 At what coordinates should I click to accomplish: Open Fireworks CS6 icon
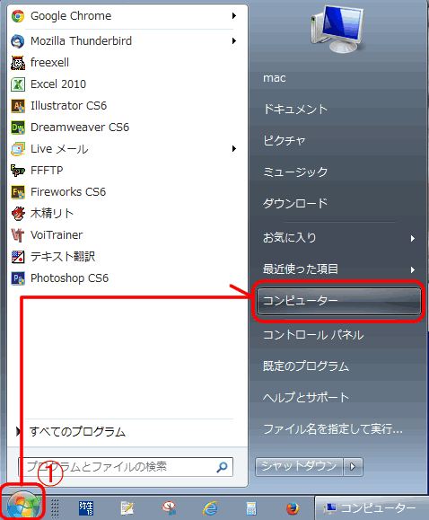point(18,192)
